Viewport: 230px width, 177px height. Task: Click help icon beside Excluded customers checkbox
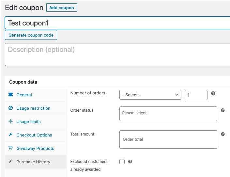(x=130, y=162)
